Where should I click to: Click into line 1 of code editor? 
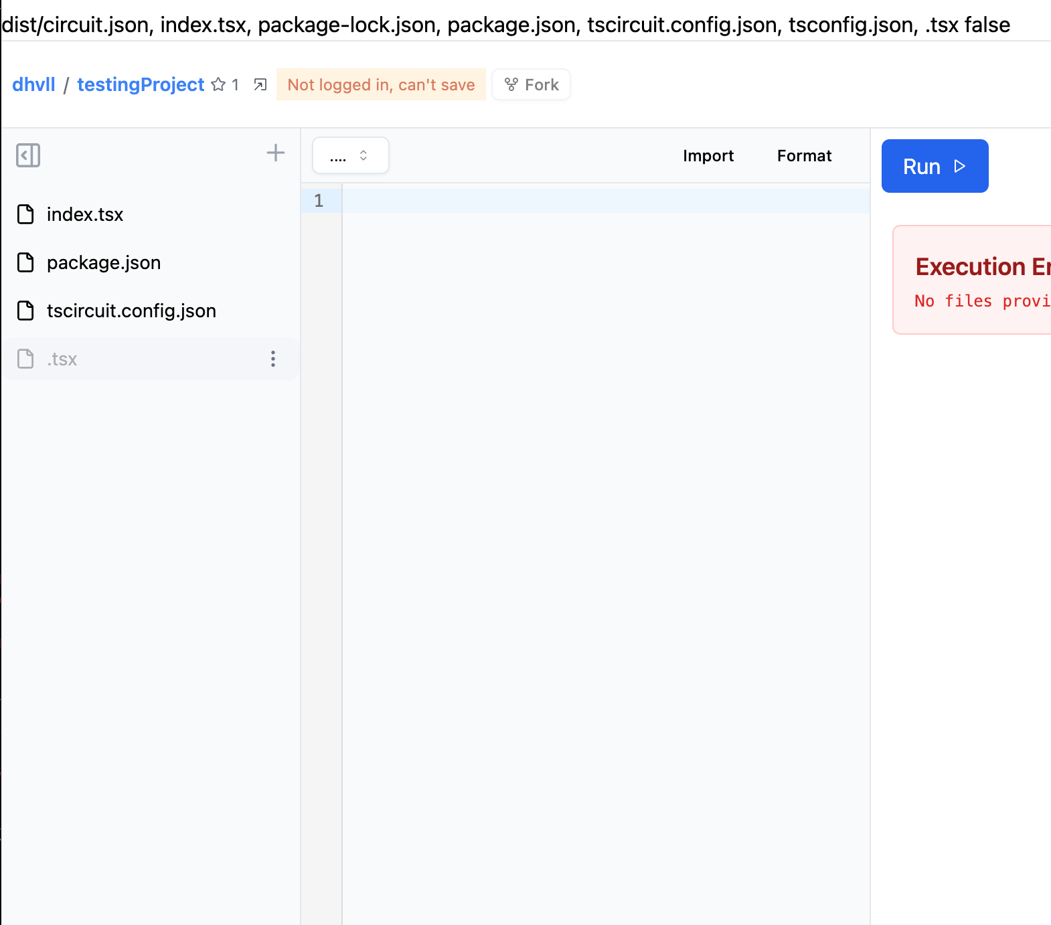[602, 201]
